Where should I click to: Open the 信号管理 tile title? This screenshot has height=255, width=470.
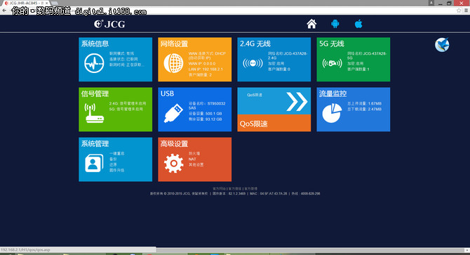[95, 93]
